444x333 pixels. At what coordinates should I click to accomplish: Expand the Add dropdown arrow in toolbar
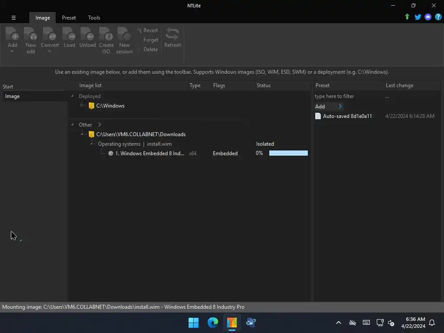tap(12, 51)
